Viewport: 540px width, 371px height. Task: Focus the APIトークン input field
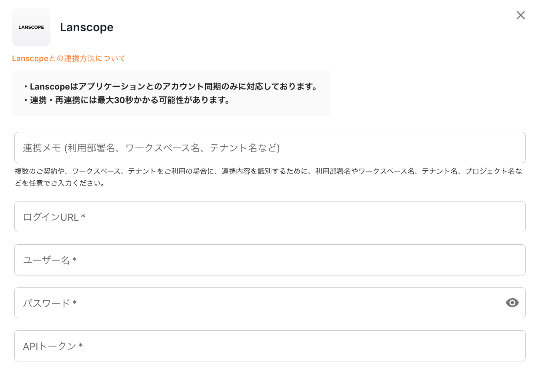click(x=270, y=346)
